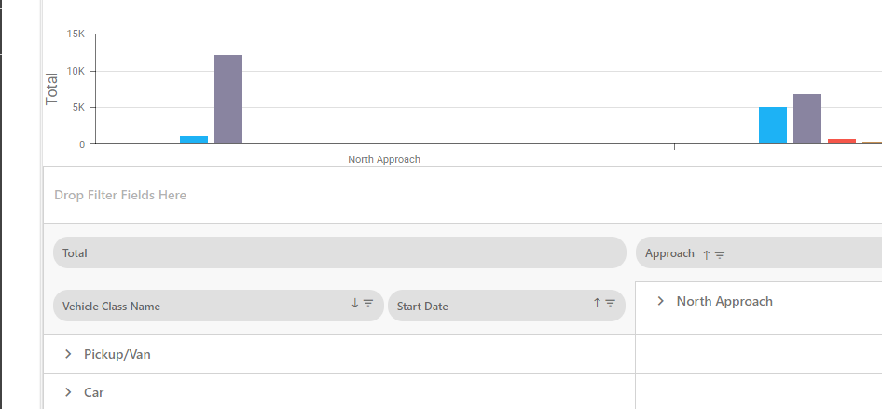This screenshot has width=882, height=409.
Task: Click the small blue bar in North Approach
Action: 194,140
